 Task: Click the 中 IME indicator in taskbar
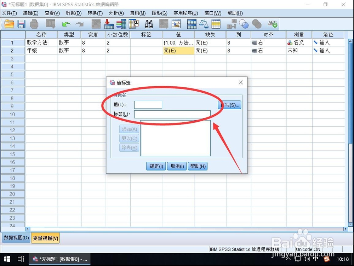[316, 259]
